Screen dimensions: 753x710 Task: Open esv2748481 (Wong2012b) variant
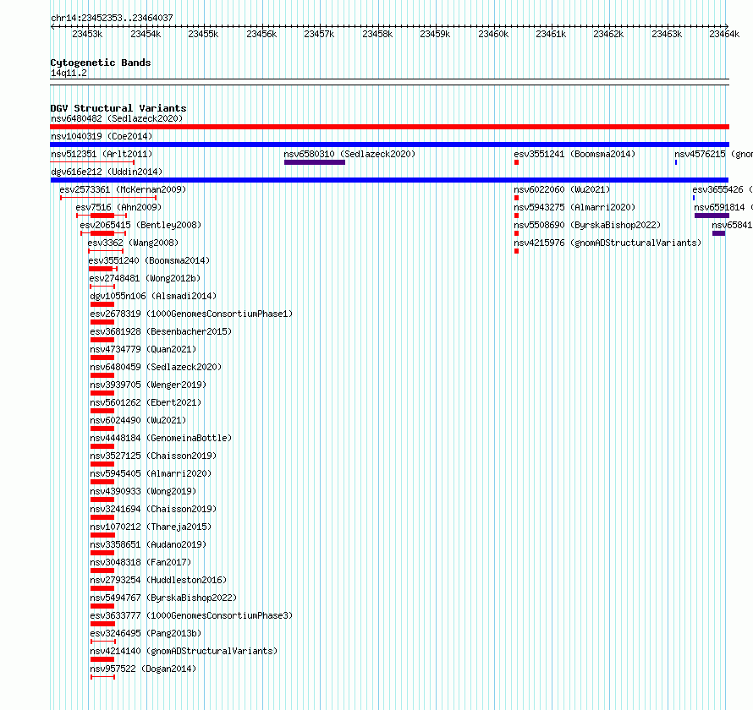145,278
